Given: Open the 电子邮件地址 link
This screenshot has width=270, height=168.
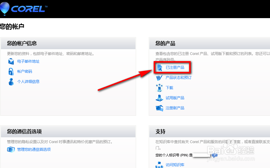Looking at the screenshot, I should click(28, 61).
